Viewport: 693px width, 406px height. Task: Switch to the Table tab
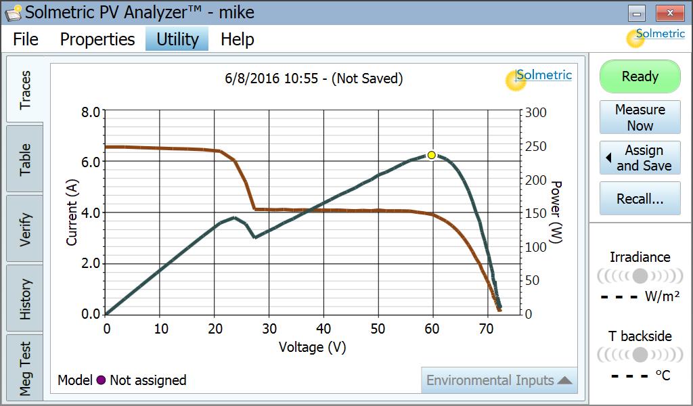pos(25,159)
